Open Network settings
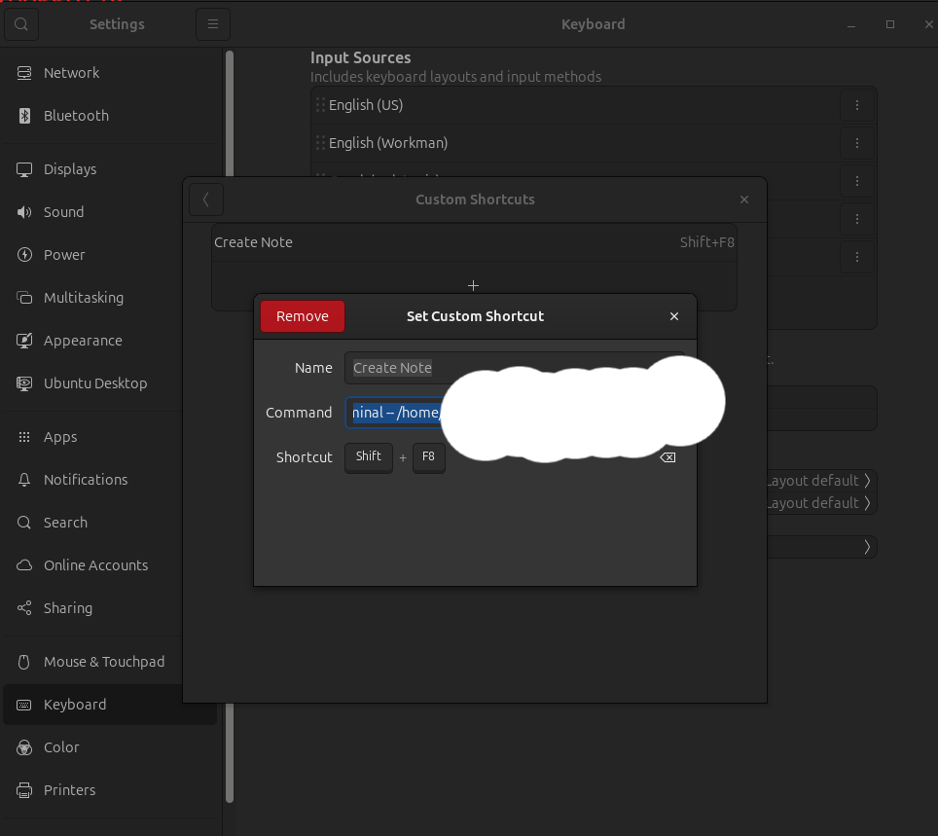This screenshot has width=938, height=836. tap(110, 73)
